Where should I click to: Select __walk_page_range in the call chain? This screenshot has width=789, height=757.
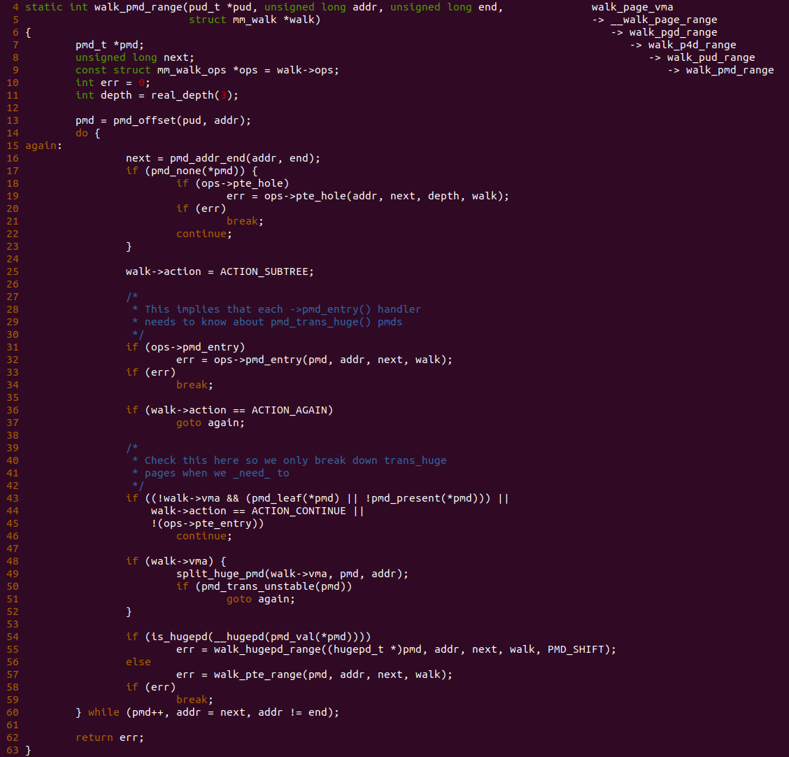(x=664, y=20)
